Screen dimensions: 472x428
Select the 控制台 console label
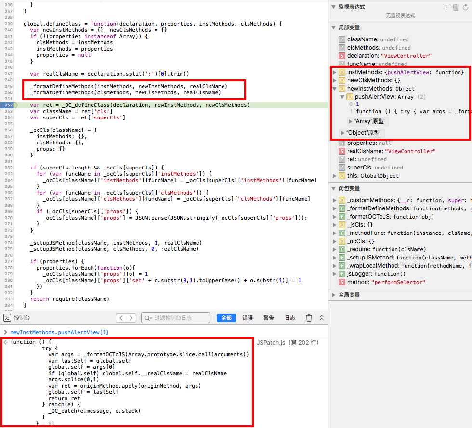coord(22,318)
